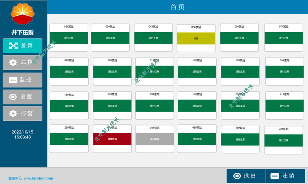Select the red 故障停机 status block
Screen dimensions: 308x184
coord(112,139)
